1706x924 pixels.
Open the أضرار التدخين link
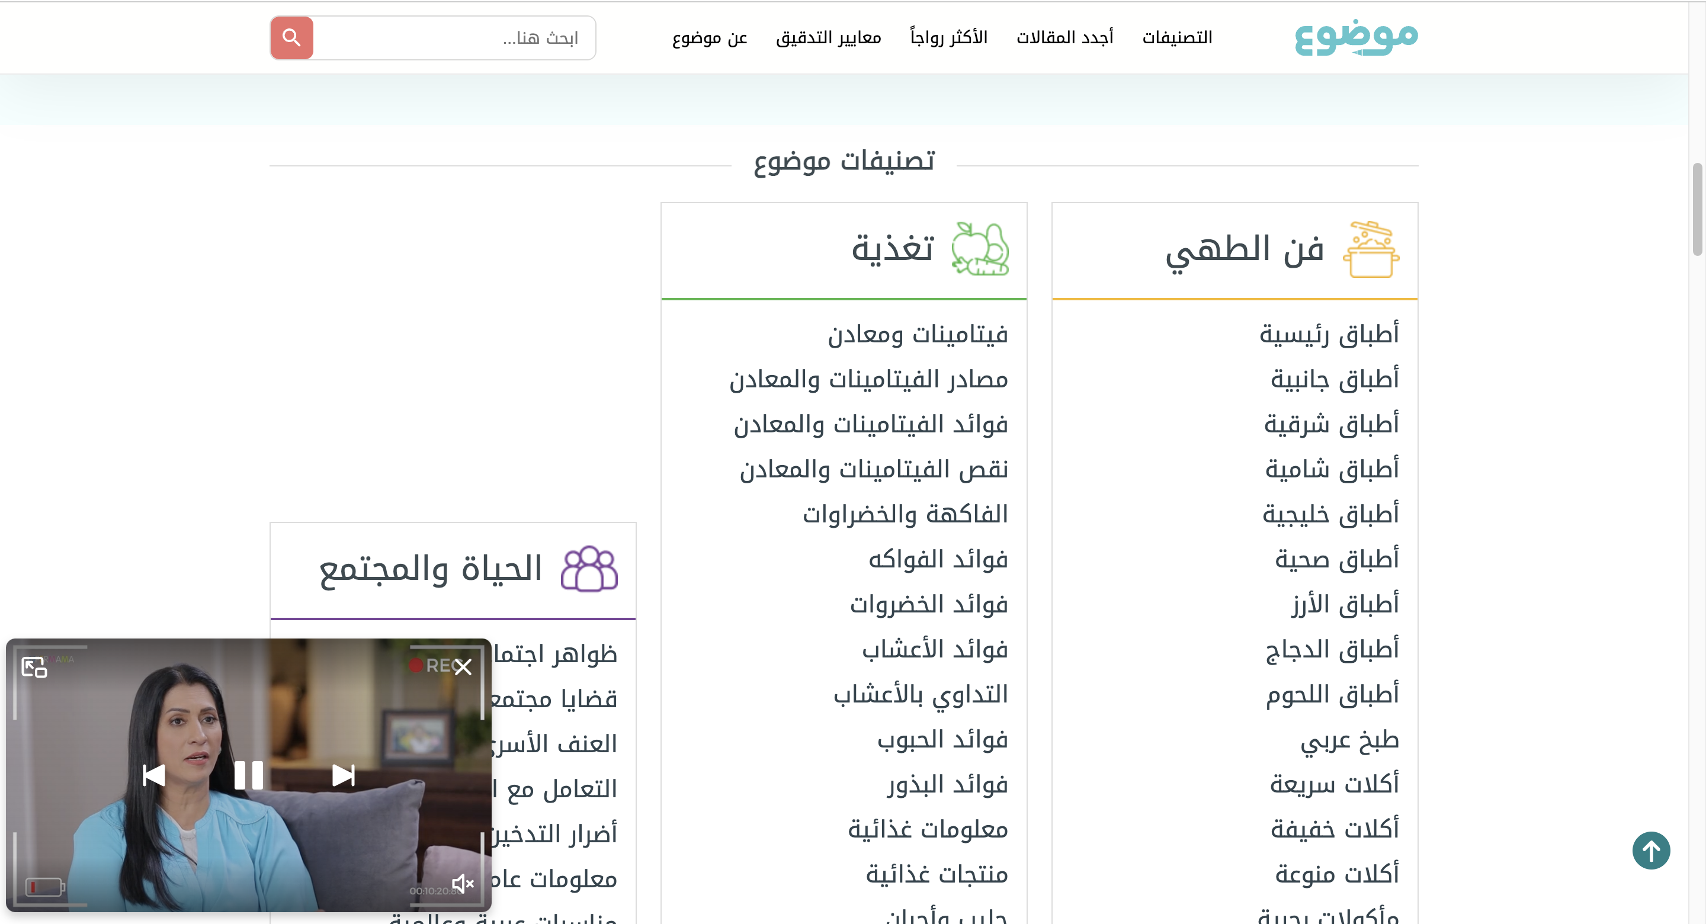click(555, 834)
